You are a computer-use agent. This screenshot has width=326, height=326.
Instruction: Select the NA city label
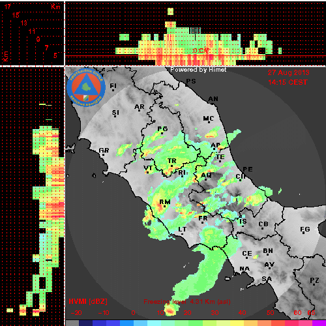tap(244, 269)
